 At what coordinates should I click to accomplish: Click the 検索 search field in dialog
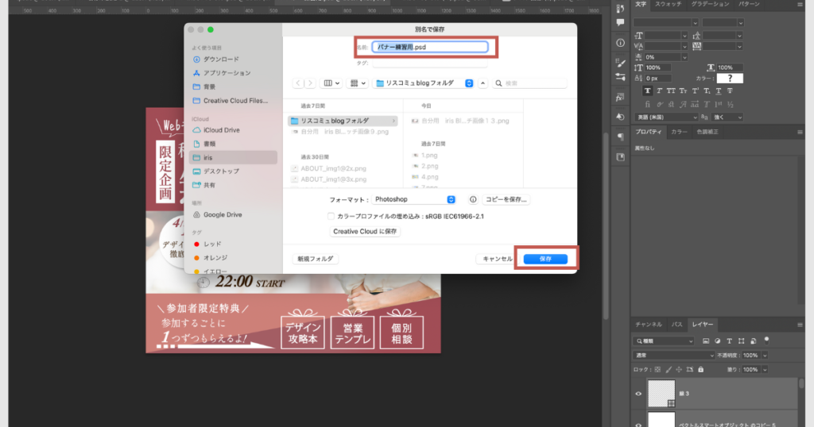(x=529, y=83)
